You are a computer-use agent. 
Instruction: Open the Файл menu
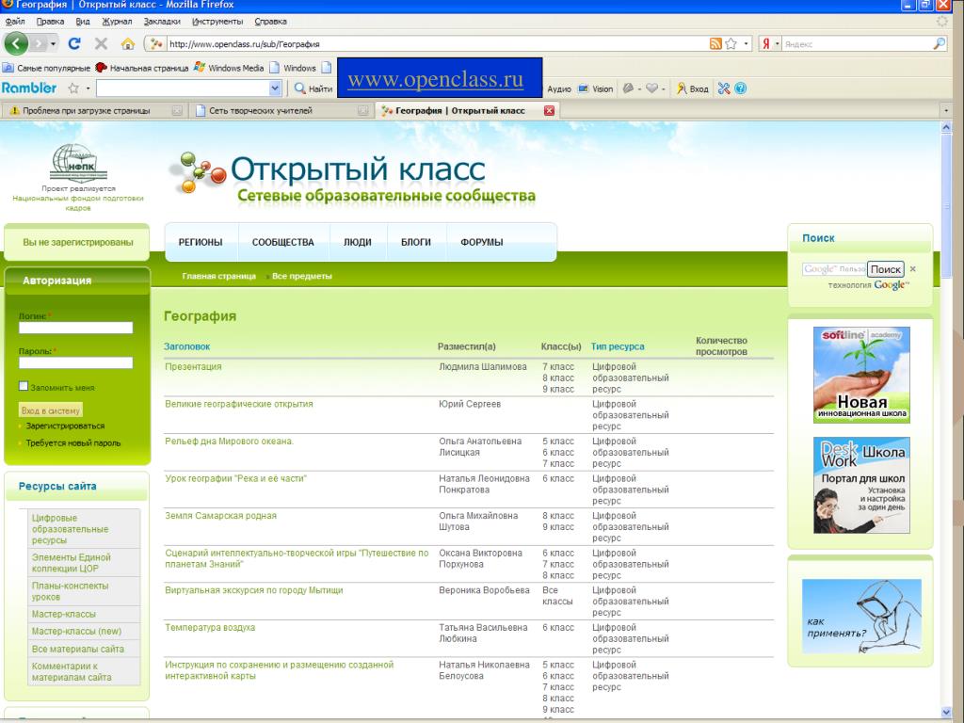[x=15, y=21]
